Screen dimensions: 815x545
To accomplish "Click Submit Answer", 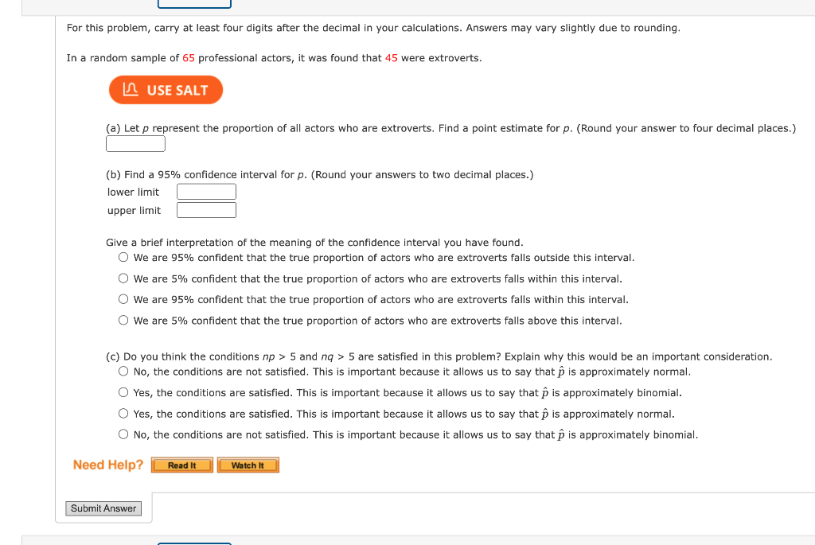I will 103,508.
